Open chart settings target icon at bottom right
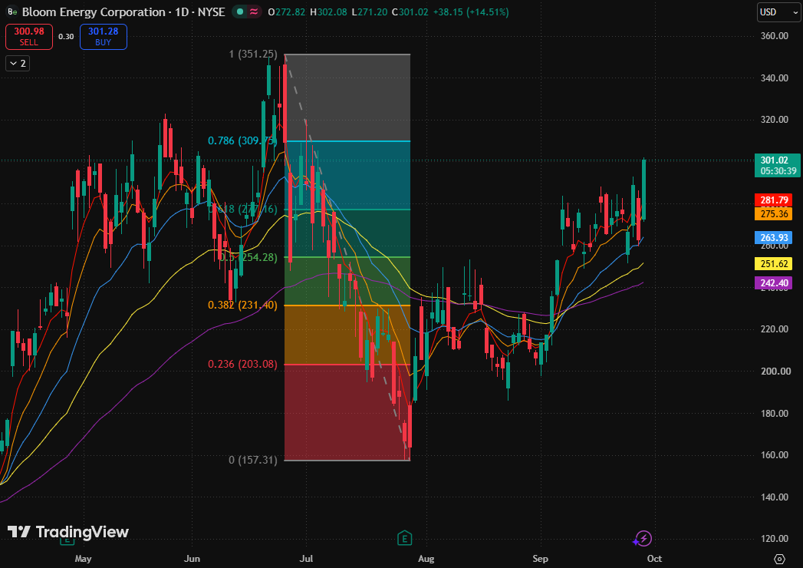The height and width of the screenshot is (568, 803). [x=779, y=559]
